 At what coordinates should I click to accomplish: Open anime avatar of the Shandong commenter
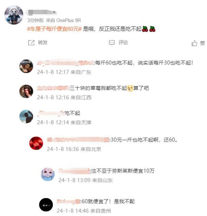tap(48, 174)
